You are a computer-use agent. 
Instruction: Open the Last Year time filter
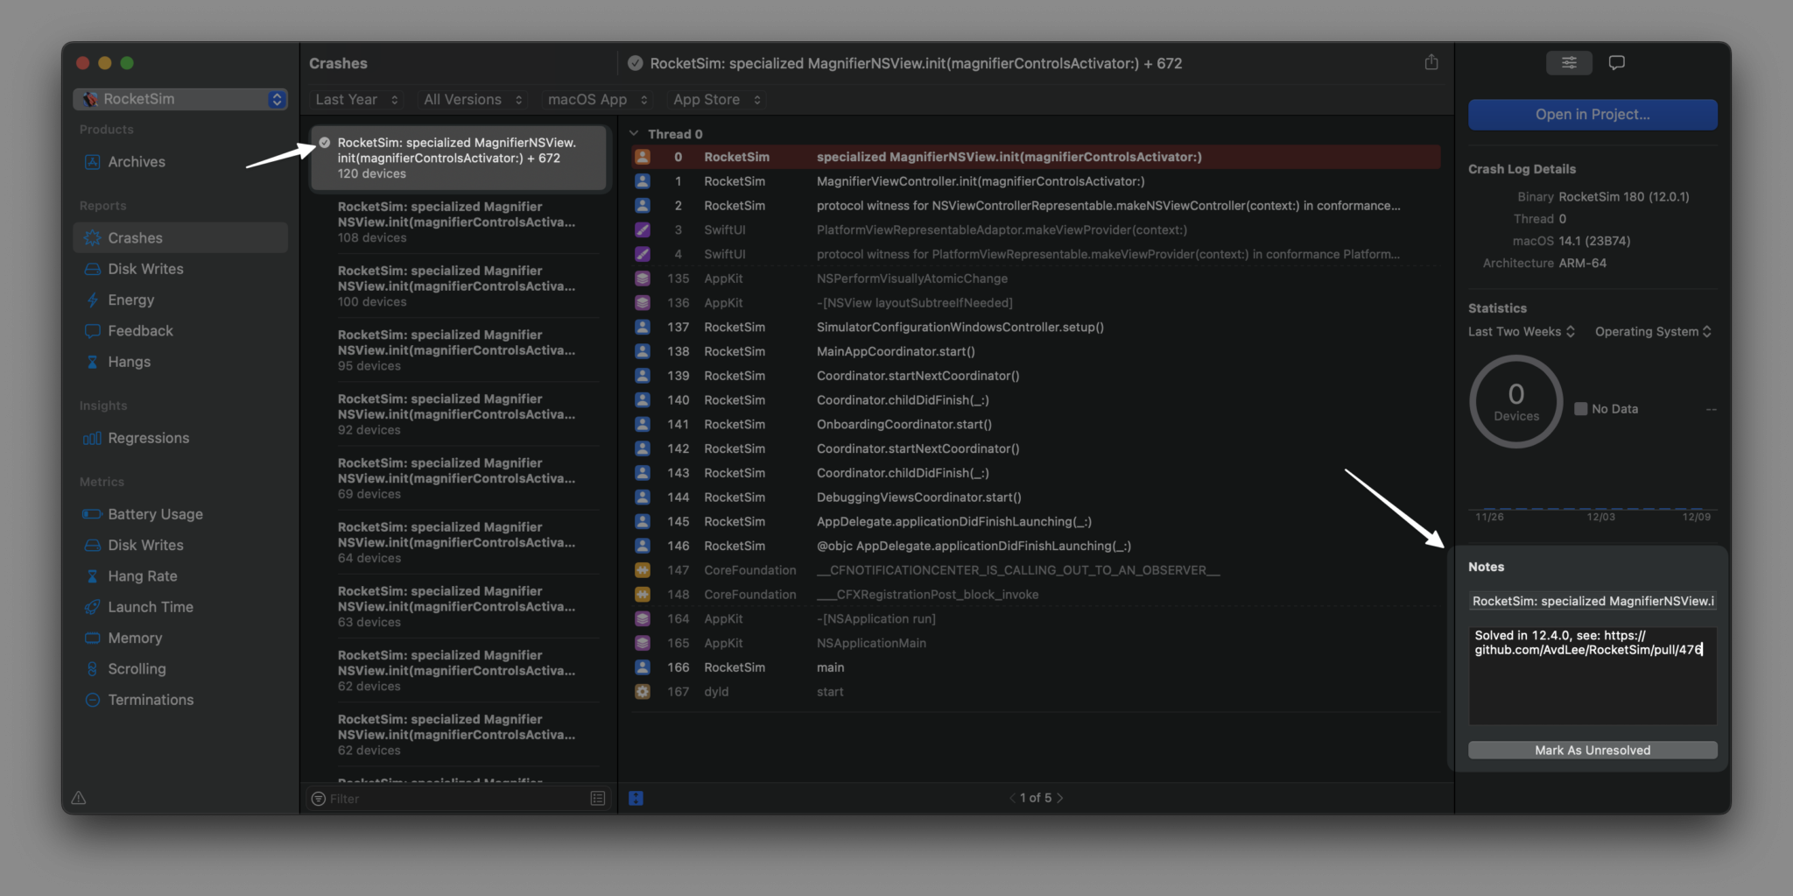coord(354,99)
